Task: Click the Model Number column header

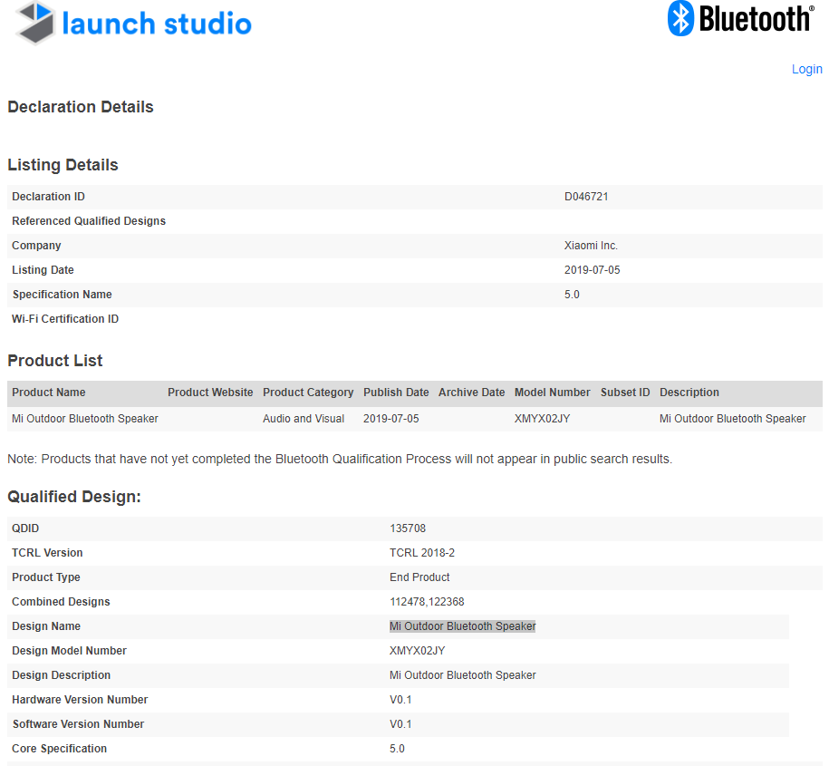Action: 552,393
